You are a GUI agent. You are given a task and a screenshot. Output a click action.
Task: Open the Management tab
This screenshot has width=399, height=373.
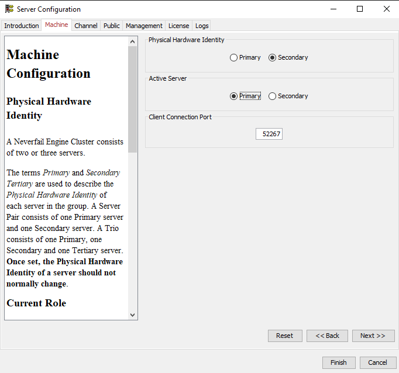pos(144,26)
